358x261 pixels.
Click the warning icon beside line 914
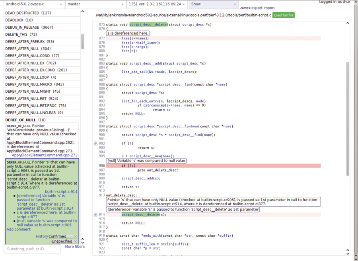(95, 214)
